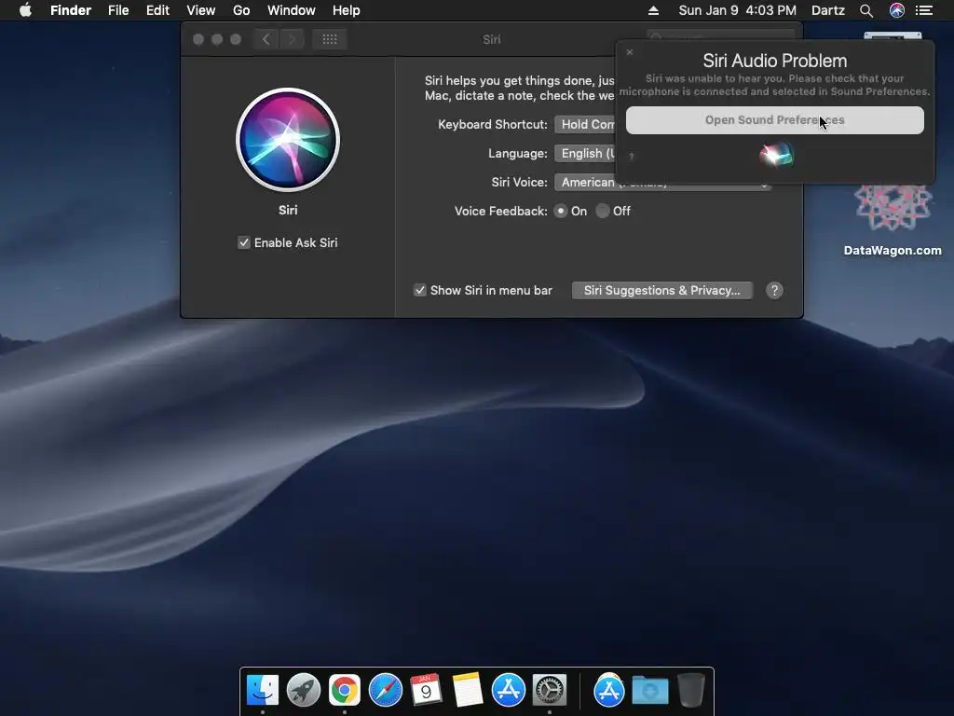Screen dimensions: 954x716
Task: Open the Go menu
Action: [241, 10]
